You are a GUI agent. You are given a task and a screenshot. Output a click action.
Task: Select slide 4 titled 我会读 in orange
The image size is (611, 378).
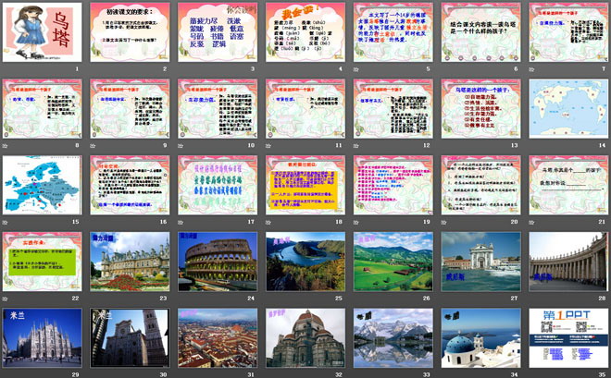305,32
